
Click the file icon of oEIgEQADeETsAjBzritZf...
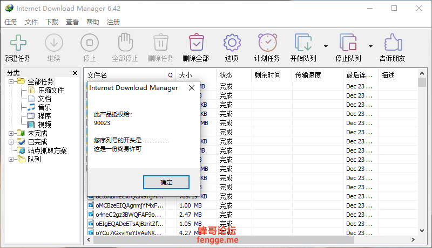pos(91,223)
